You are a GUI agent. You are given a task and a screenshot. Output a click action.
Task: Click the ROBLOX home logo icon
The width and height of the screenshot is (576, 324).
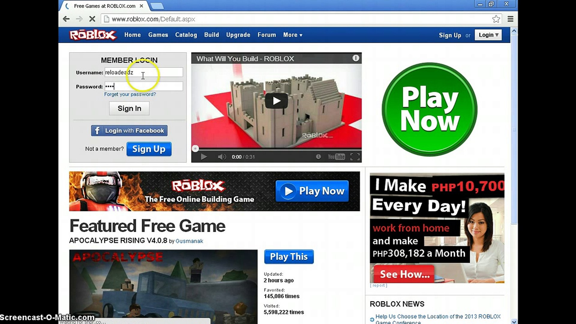click(93, 35)
